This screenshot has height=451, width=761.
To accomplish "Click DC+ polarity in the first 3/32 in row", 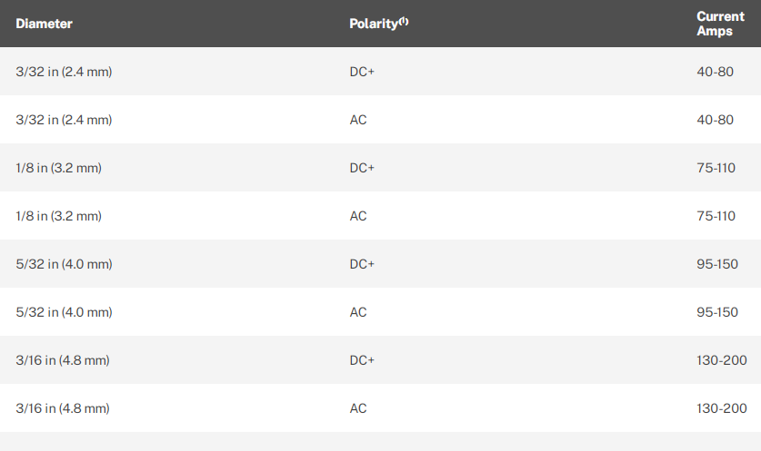I will pyautogui.click(x=362, y=72).
